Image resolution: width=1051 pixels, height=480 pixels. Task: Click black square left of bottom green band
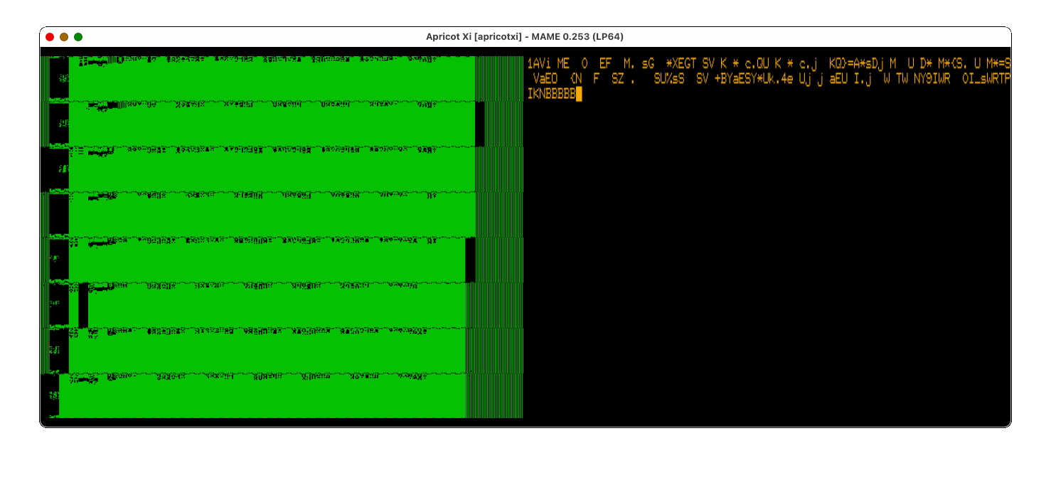point(50,395)
